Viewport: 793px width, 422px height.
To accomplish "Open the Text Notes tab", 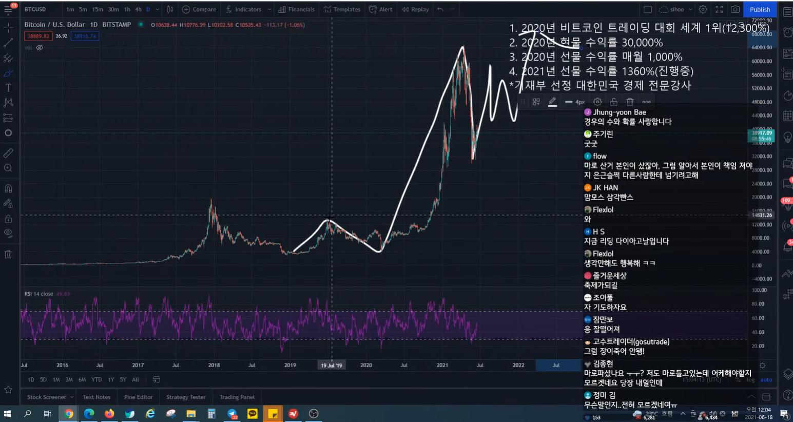I will [96, 397].
